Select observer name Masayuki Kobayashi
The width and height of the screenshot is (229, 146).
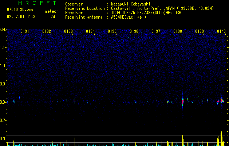131,4
